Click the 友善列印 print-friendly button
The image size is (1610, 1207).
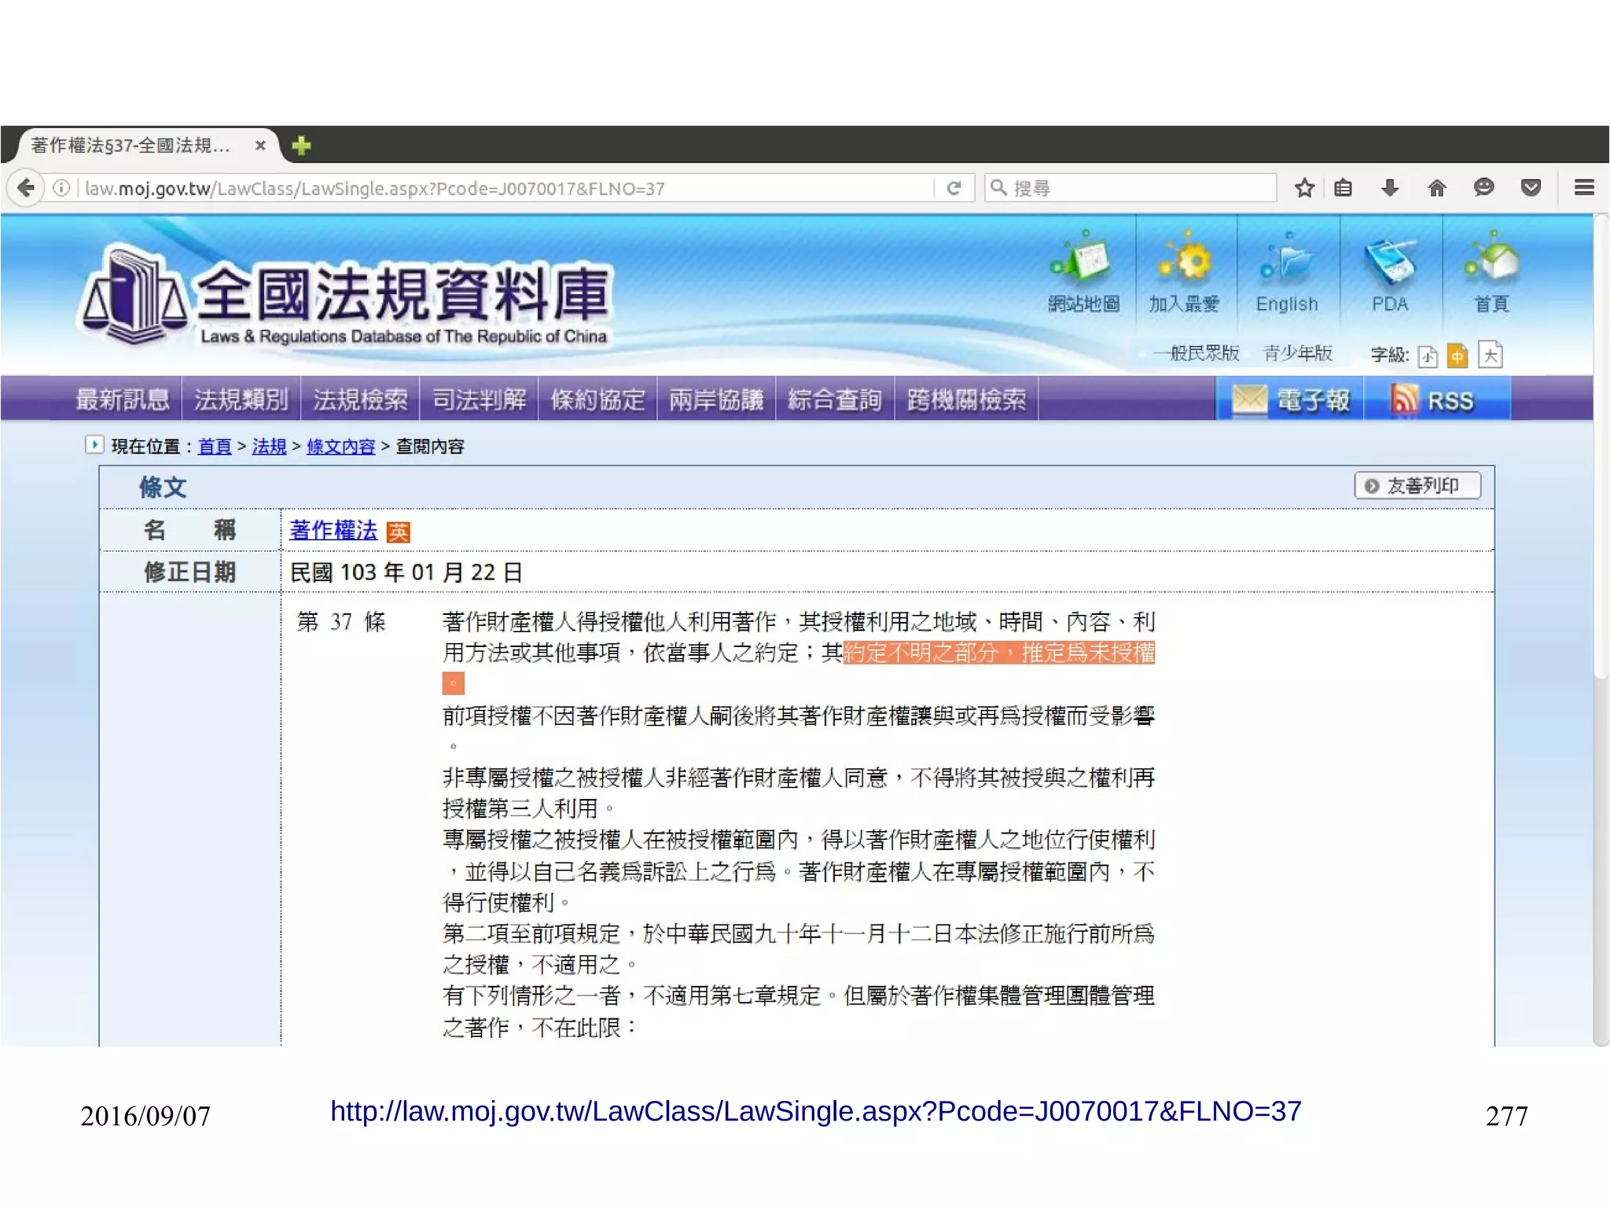click(1417, 485)
